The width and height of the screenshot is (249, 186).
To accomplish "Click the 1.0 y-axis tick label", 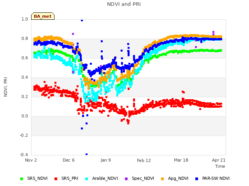I will [25, 19].
